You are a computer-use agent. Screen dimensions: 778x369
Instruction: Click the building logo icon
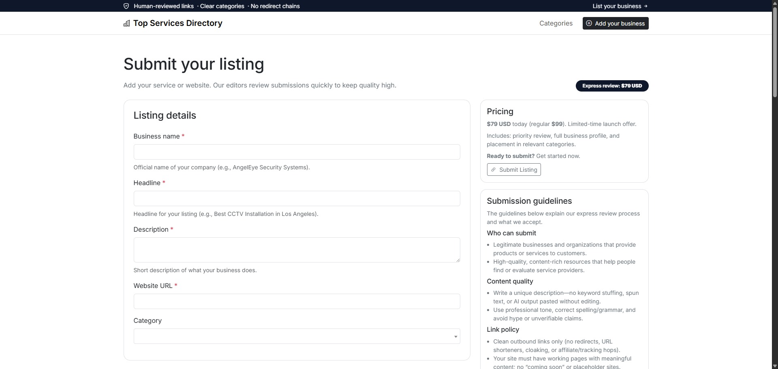(x=127, y=23)
